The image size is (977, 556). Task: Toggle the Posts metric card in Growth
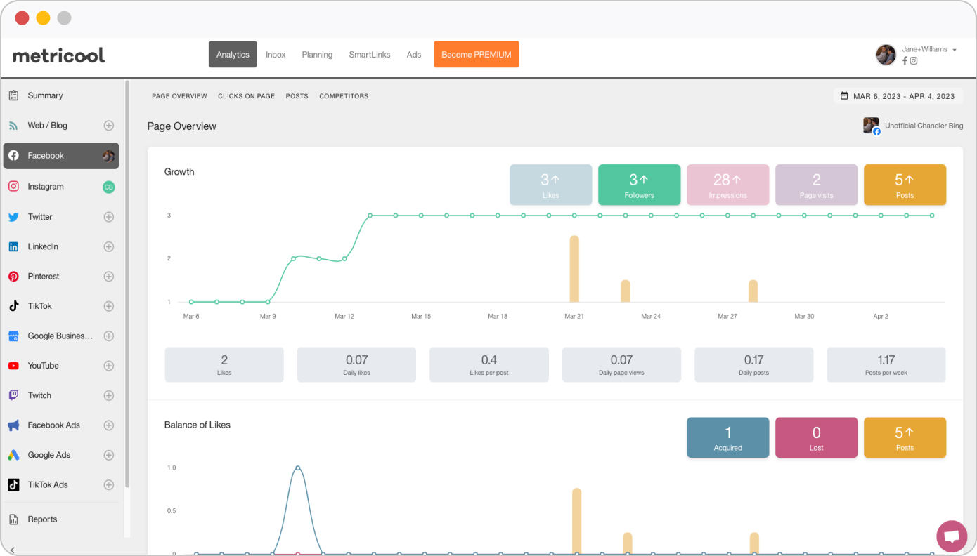coord(905,185)
